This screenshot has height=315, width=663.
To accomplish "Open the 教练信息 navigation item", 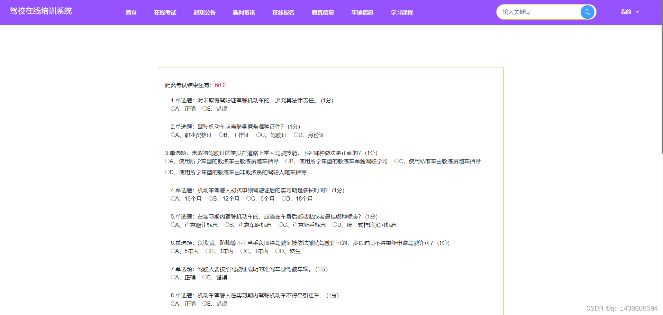I will pos(323,12).
